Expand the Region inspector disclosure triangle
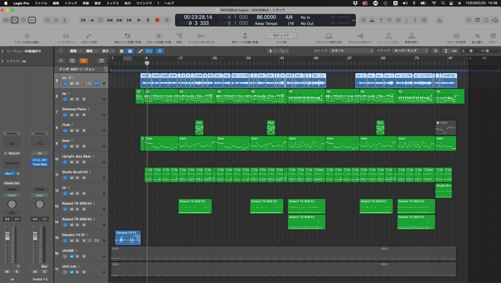Viewport: 501px width, 283px height. click(2, 51)
